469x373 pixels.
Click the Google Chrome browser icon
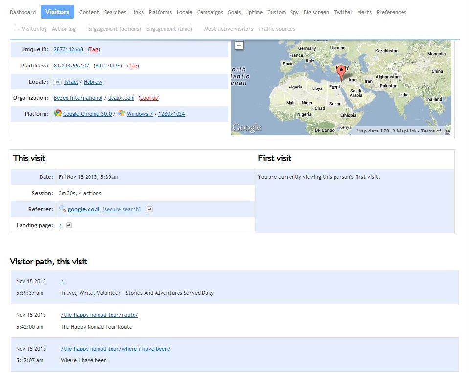58,114
